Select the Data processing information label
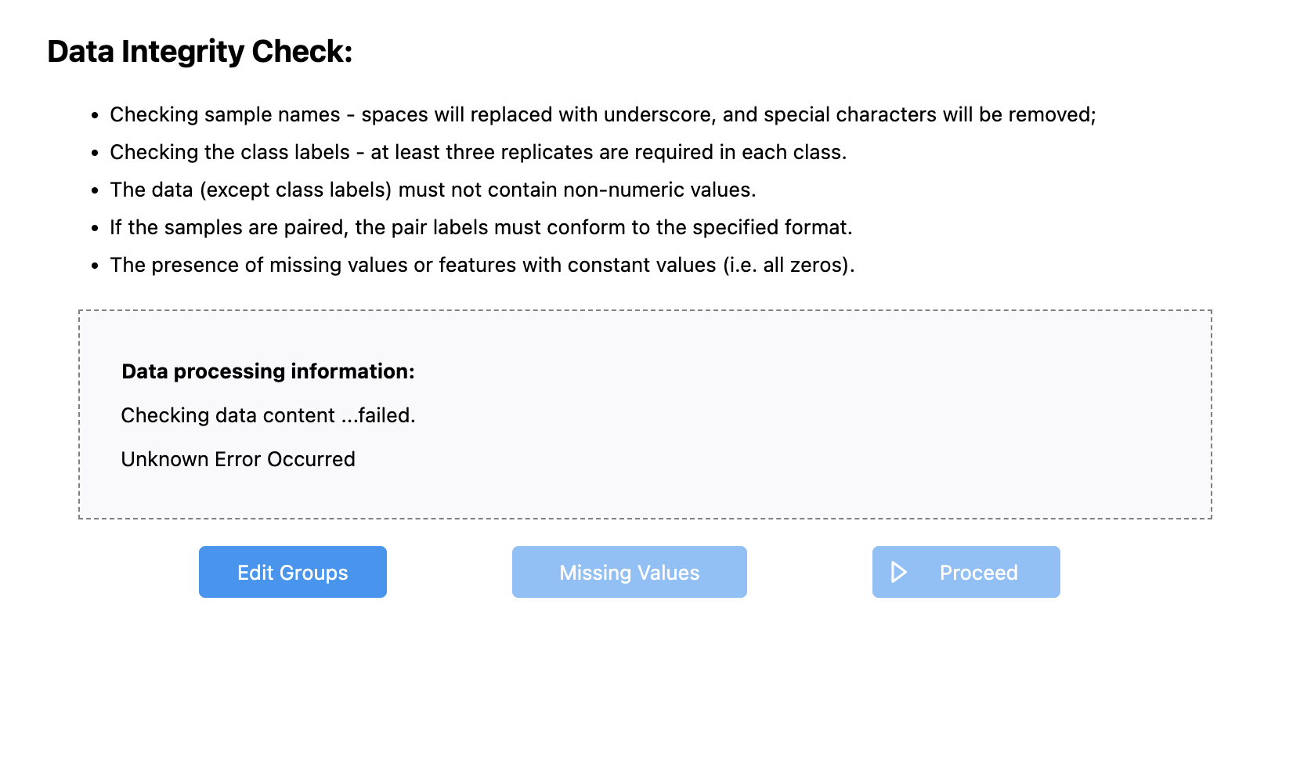 268,371
